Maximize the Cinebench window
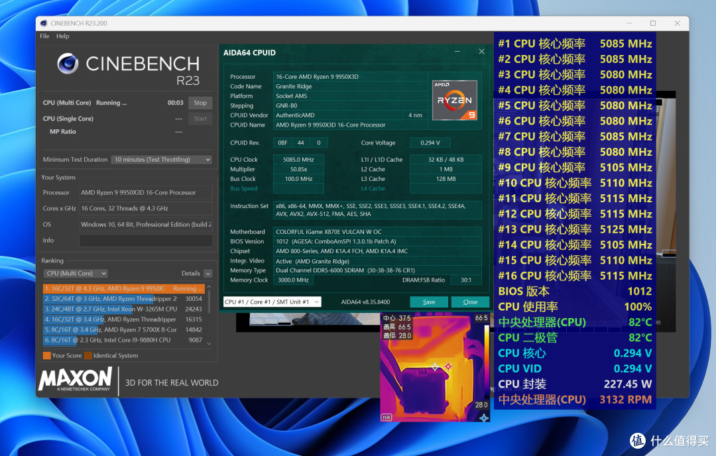The image size is (716, 456). coord(653,23)
